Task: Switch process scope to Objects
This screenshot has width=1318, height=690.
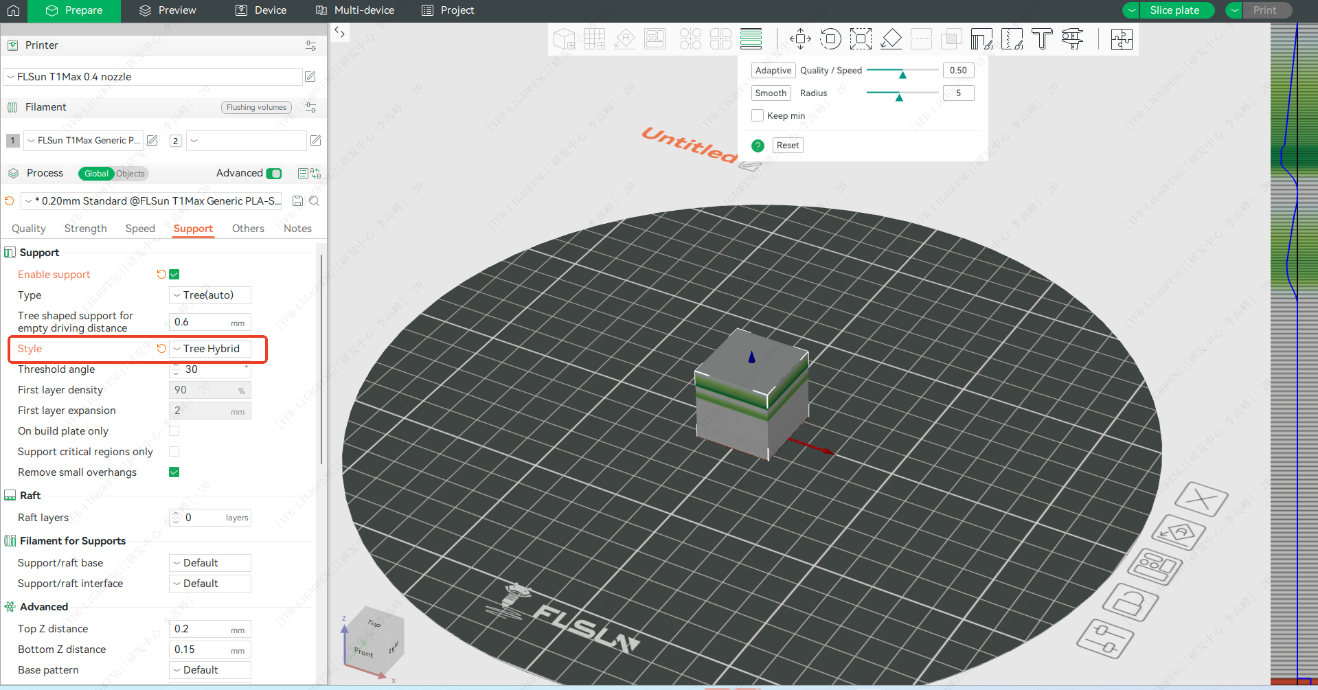Action: 130,174
